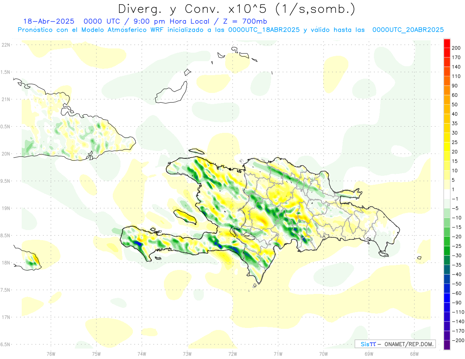Click the colorbar value '35'
Viewport: 465px width, 359px height.
[455, 124]
